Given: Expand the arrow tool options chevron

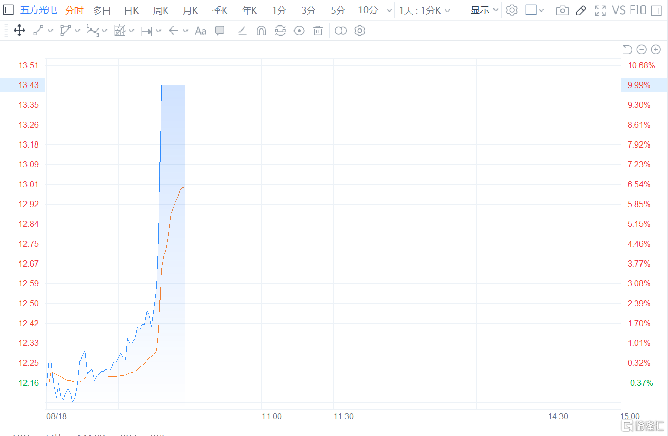Looking at the screenshot, I should click(185, 31).
